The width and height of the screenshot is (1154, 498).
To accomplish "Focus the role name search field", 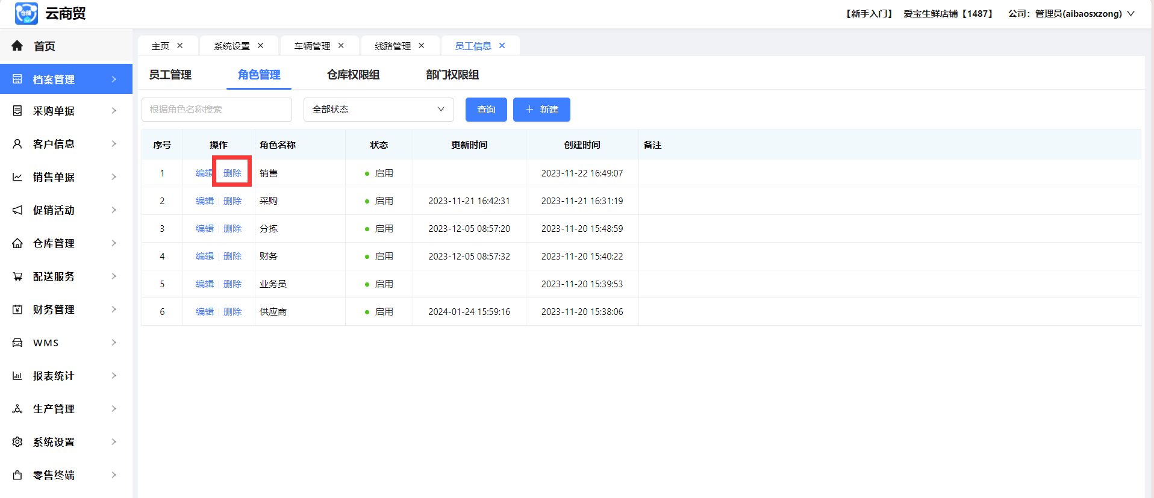I will tap(217, 110).
